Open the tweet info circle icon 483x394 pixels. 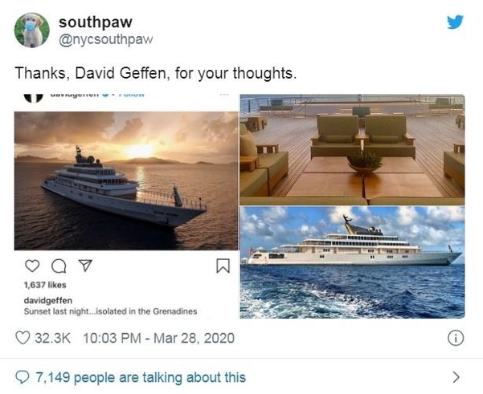456,338
